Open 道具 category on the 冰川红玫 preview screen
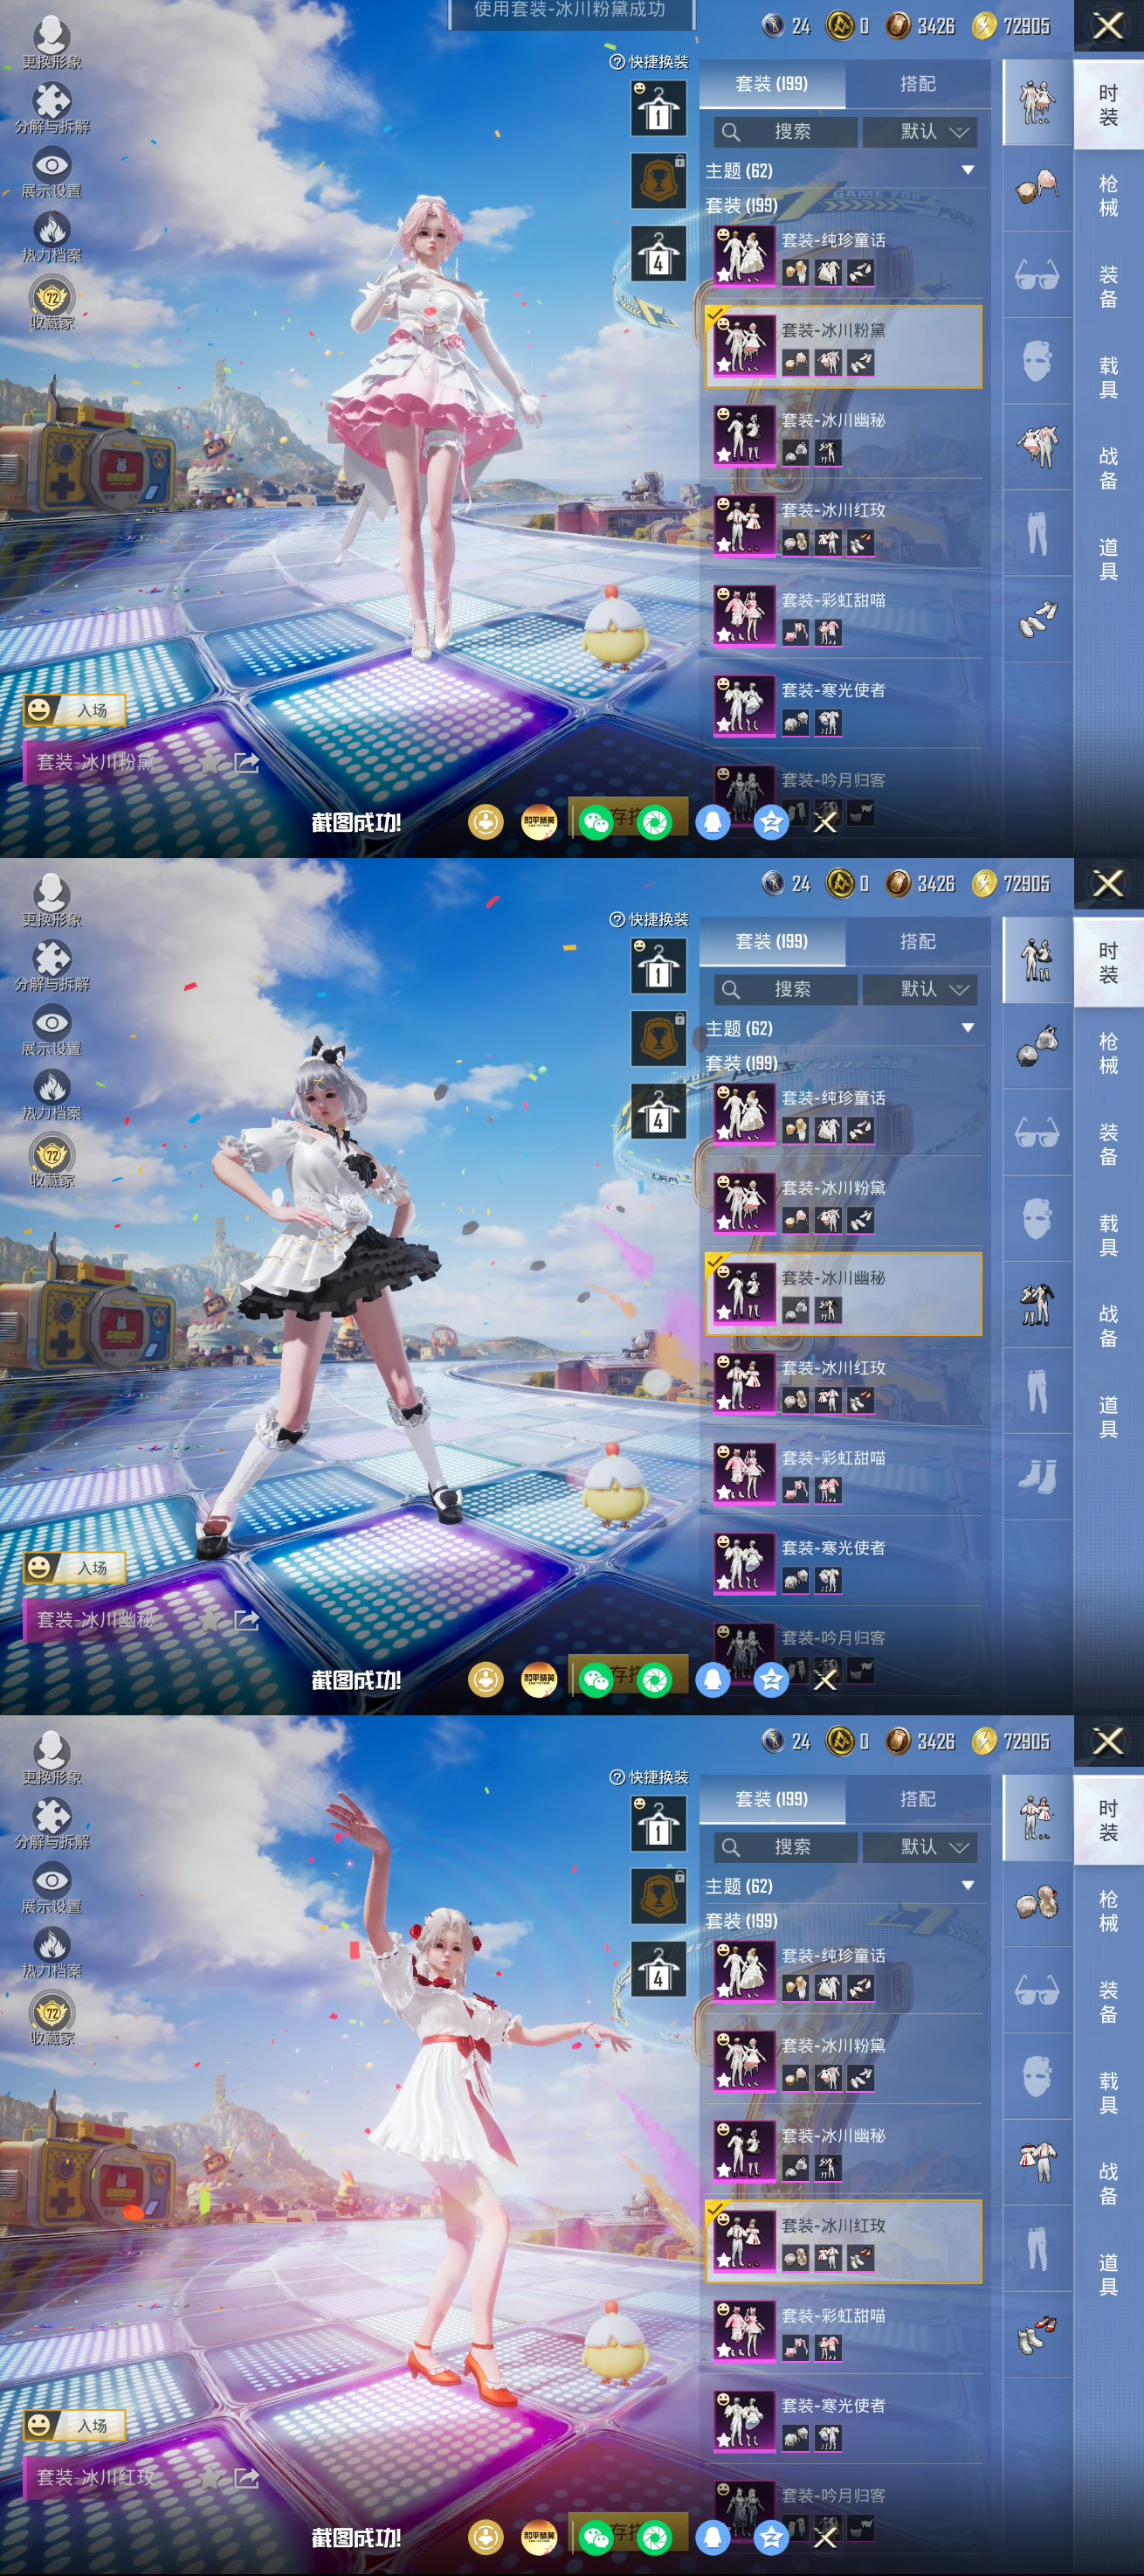The height and width of the screenshot is (2576, 1144). tap(1108, 2275)
